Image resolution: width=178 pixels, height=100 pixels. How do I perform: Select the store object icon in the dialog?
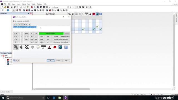pos(60,47)
